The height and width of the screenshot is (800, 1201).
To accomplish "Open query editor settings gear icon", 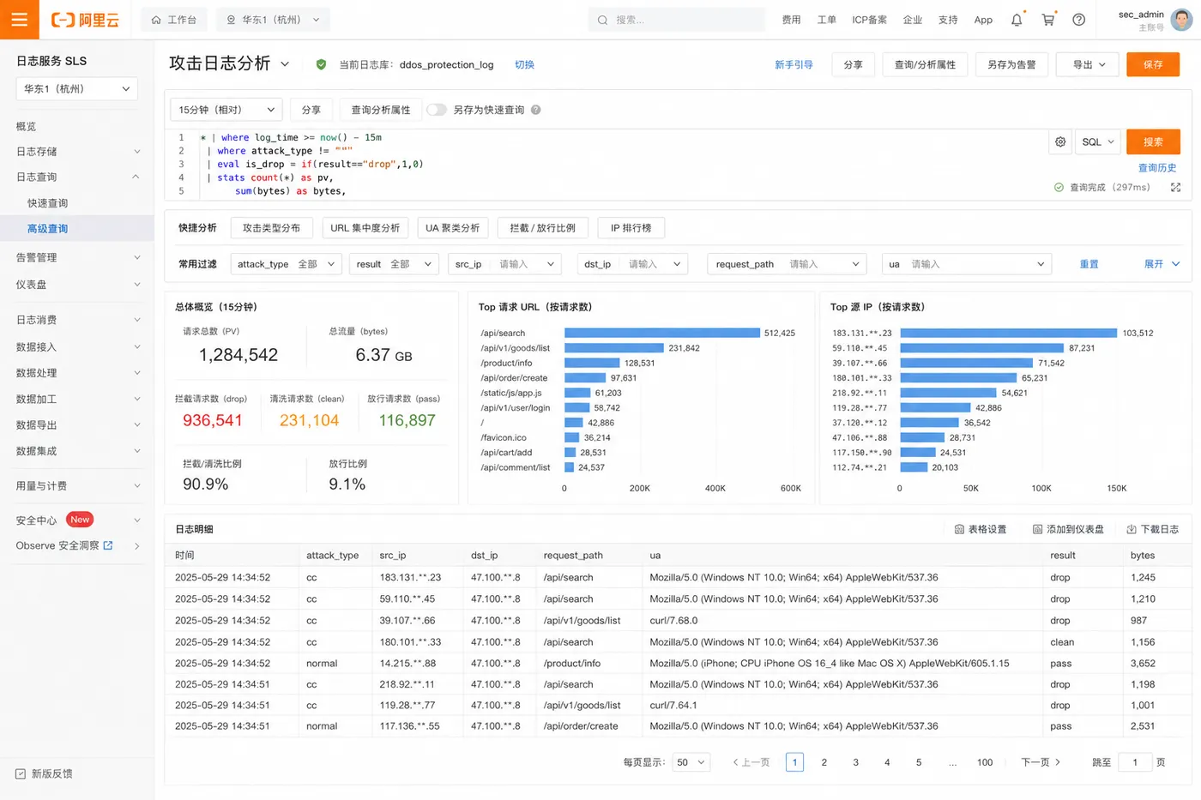I will [1060, 142].
